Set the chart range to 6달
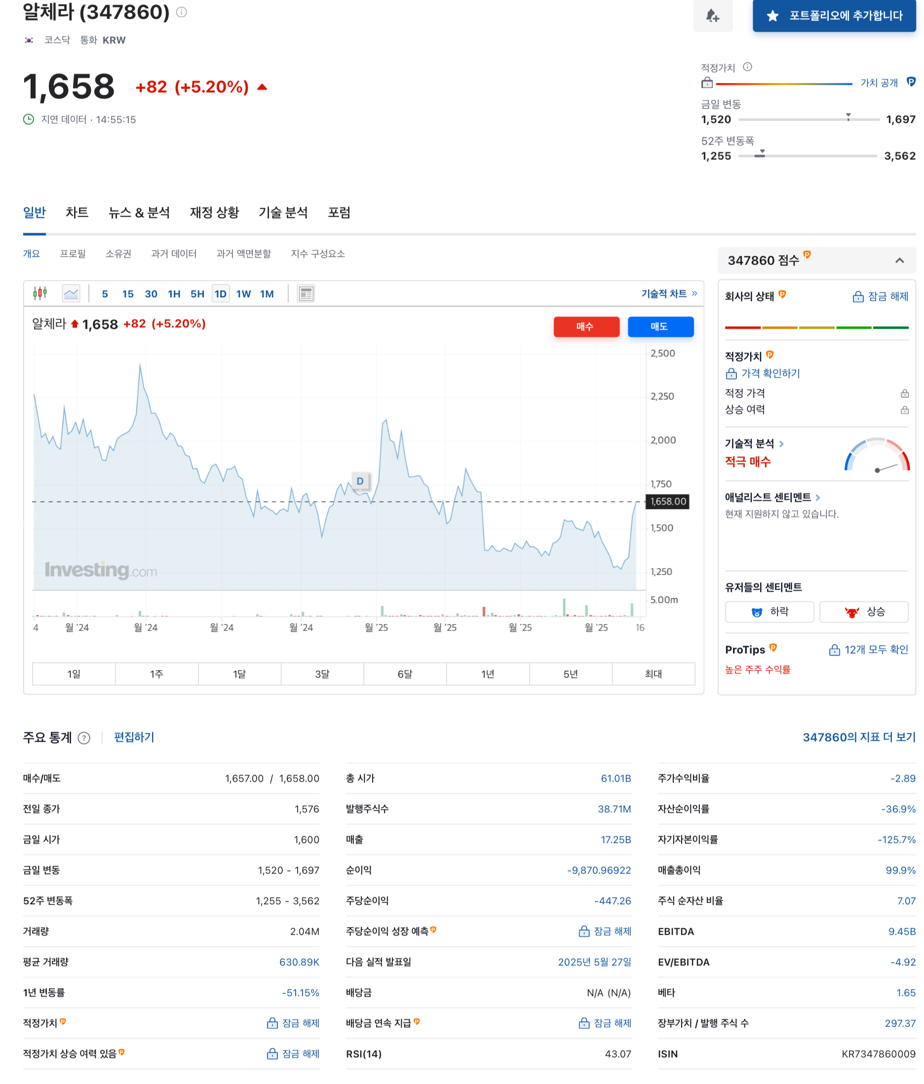 [x=405, y=674]
